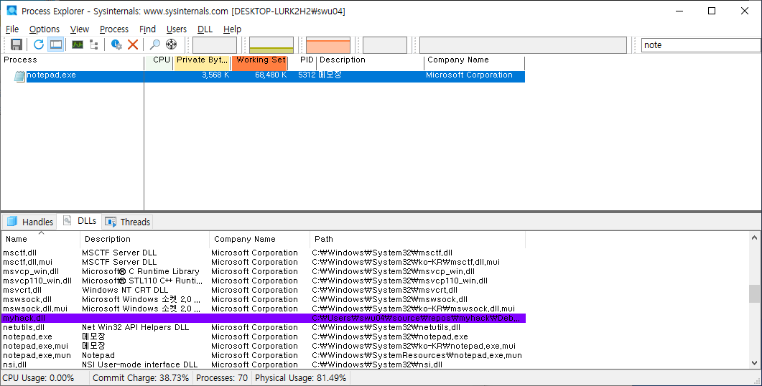Click Processes: 70 in status bar
Screen dimensions: 762x386
(x=222, y=377)
